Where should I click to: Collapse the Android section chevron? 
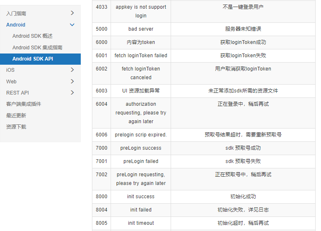[72, 25]
